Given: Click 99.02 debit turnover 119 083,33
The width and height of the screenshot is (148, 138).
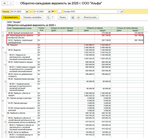Looking at the screenshot, I should pos(87,132).
